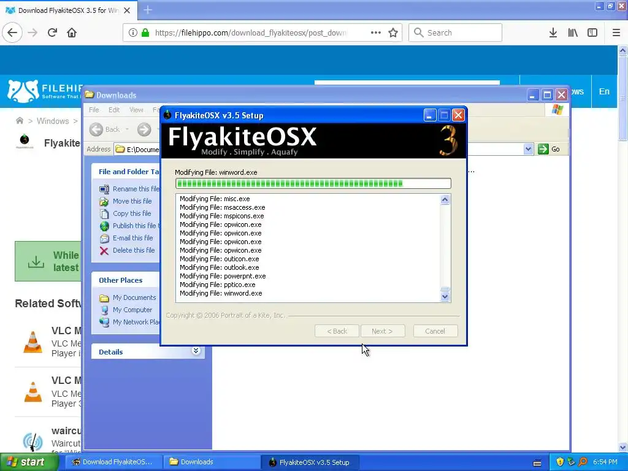The width and height of the screenshot is (628, 471).
Task: Click Firefox back arrow button
Action: click(12, 33)
